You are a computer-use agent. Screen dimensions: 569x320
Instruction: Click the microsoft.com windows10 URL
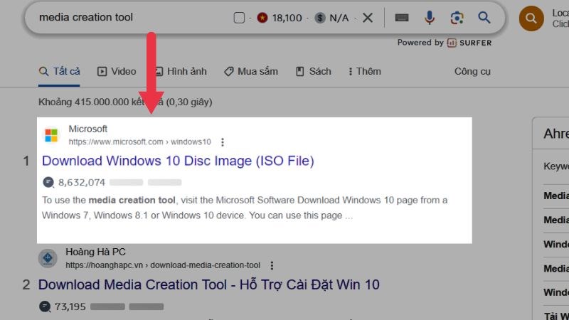click(x=139, y=142)
